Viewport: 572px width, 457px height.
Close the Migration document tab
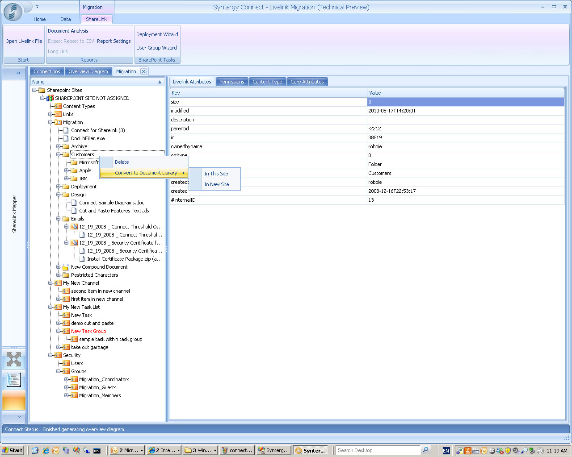click(x=143, y=71)
